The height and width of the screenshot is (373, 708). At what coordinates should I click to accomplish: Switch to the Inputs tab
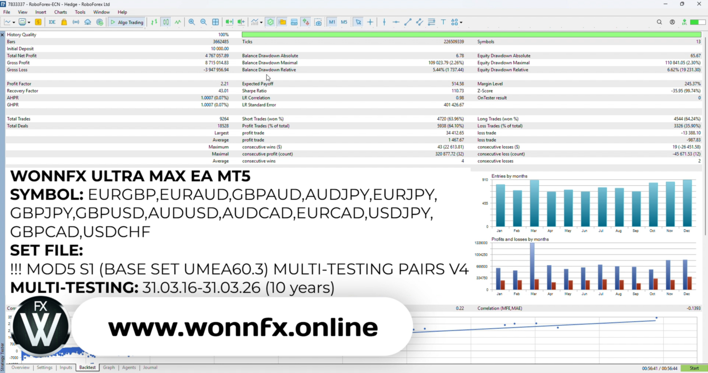pos(66,368)
